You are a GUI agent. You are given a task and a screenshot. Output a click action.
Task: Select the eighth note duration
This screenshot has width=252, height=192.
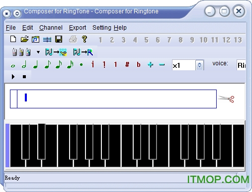click(x=48, y=64)
